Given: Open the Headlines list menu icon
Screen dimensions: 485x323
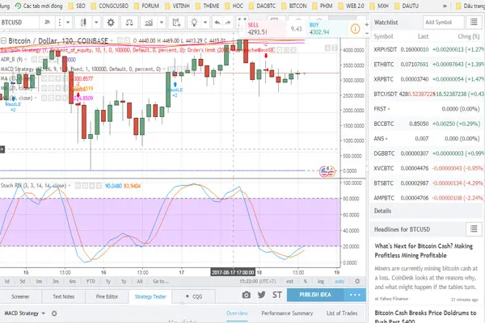Looking at the screenshot, I should (474, 229).
